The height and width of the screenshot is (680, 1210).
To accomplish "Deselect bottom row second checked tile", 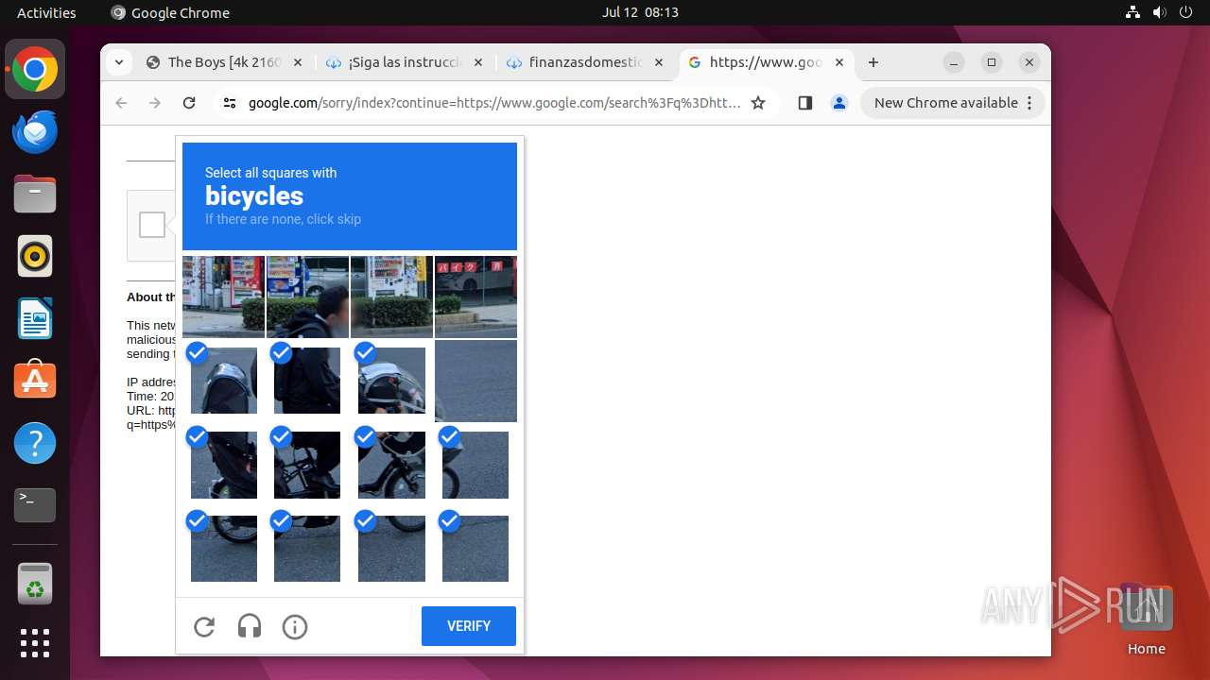I will (x=307, y=549).
